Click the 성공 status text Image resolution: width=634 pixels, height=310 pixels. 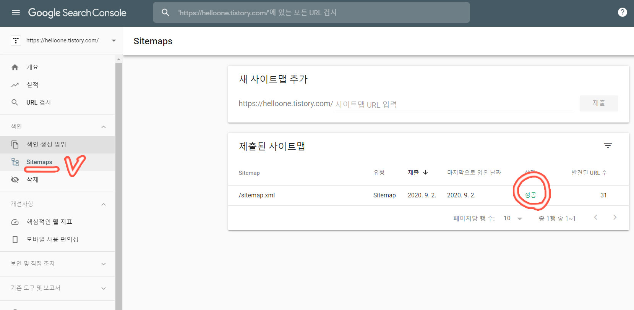[530, 195]
